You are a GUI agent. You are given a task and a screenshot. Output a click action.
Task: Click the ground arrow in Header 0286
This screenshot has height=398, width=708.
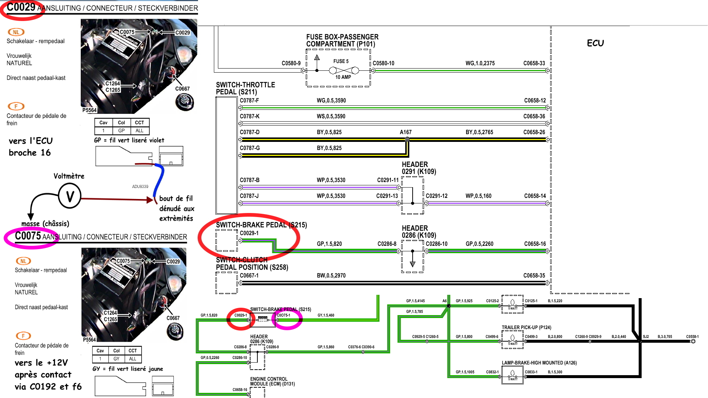[413, 263]
